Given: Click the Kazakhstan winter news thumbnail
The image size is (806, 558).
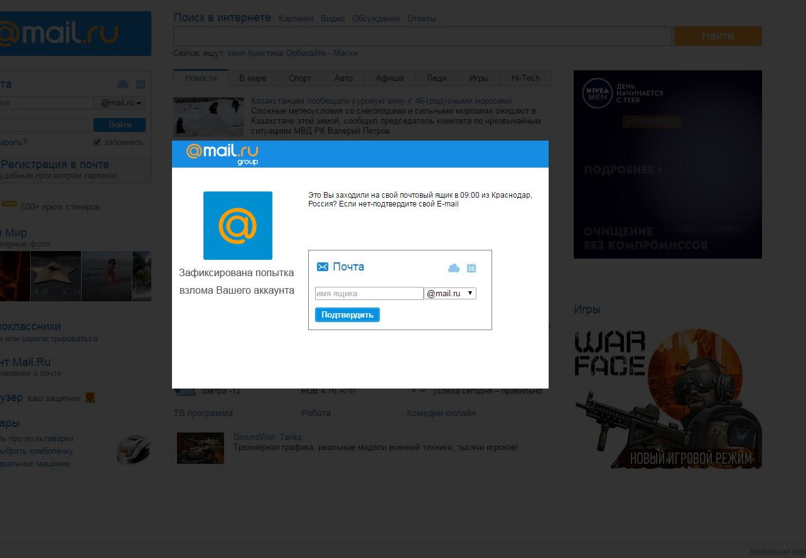Looking at the screenshot, I should [x=208, y=116].
